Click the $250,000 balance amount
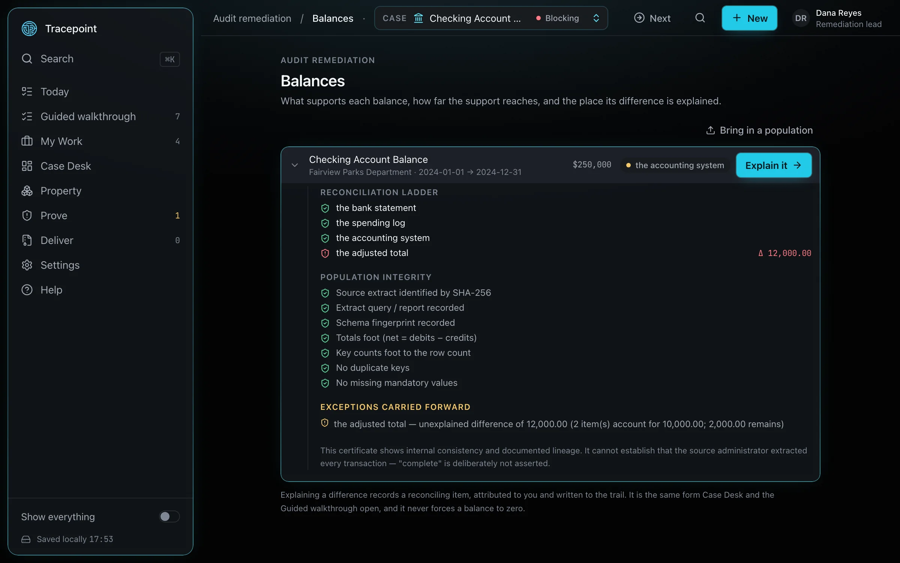Image resolution: width=900 pixels, height=563 pixels. [592, 165]
